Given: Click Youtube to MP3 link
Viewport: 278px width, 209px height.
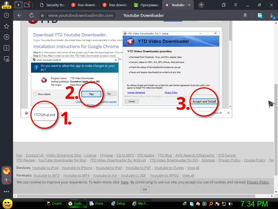Looking at the screenshot, I should [46, 176].
